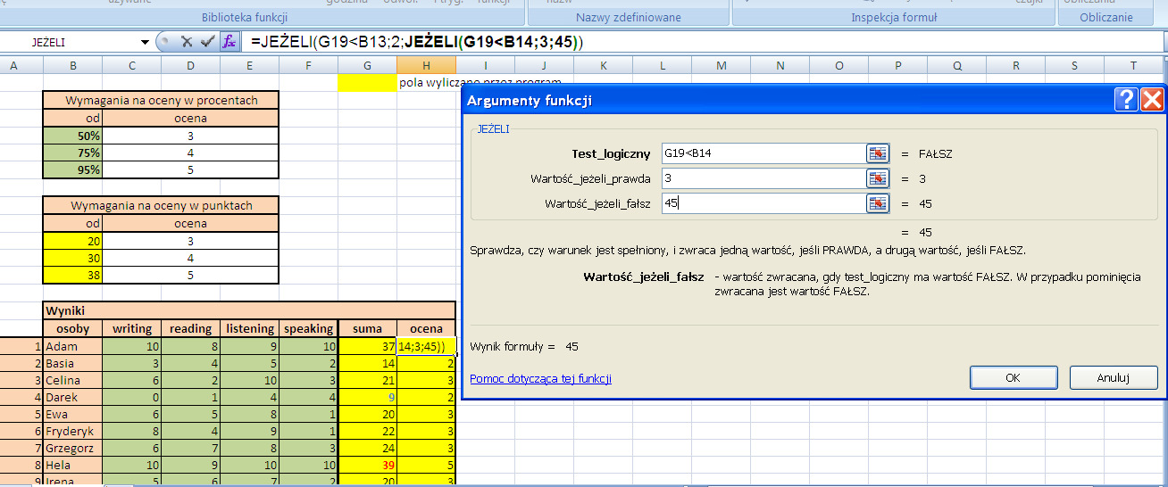The width and height of the screenshot is (1168, 487).
Task: Click range selector icon beside Wartość_jeżeli_fałsz
Action: [x=878, y=203]
